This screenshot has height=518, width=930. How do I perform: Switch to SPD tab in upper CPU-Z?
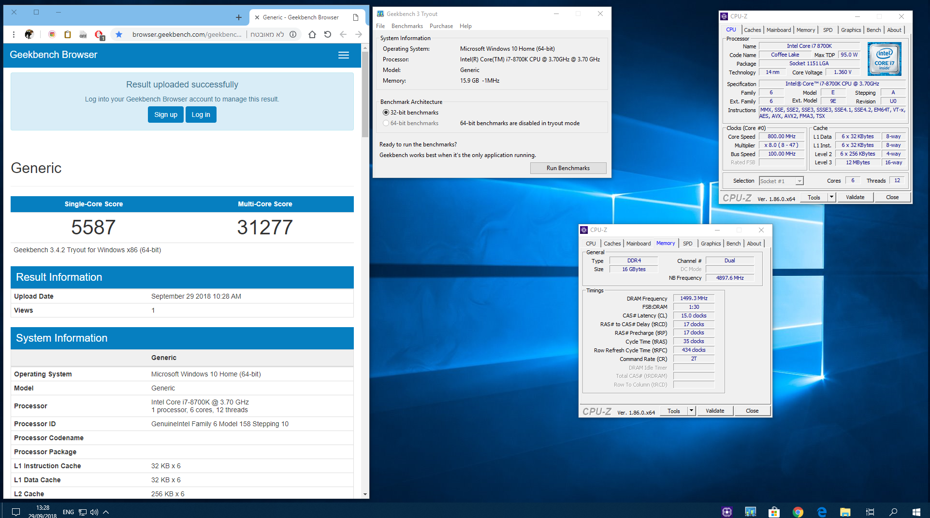[828, 30]
